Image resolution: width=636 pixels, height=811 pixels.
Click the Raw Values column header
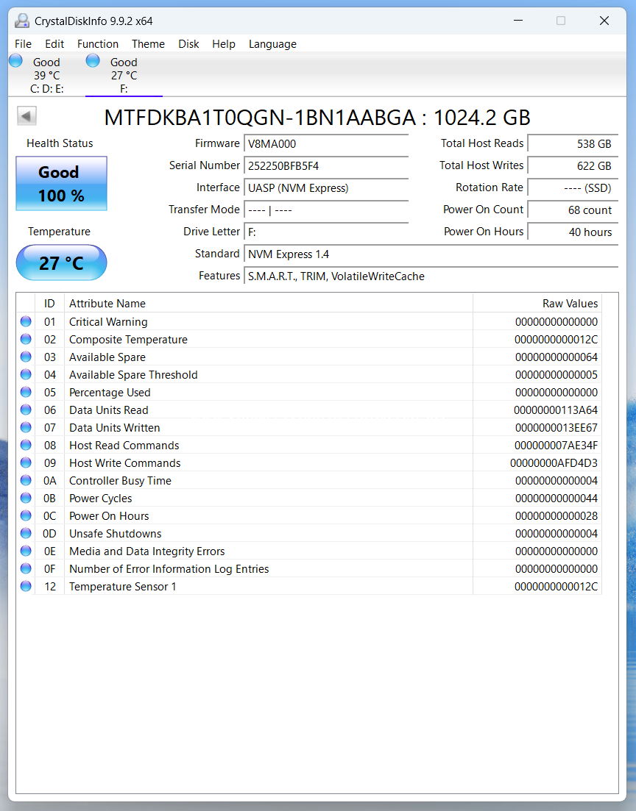tap(537, 304)
